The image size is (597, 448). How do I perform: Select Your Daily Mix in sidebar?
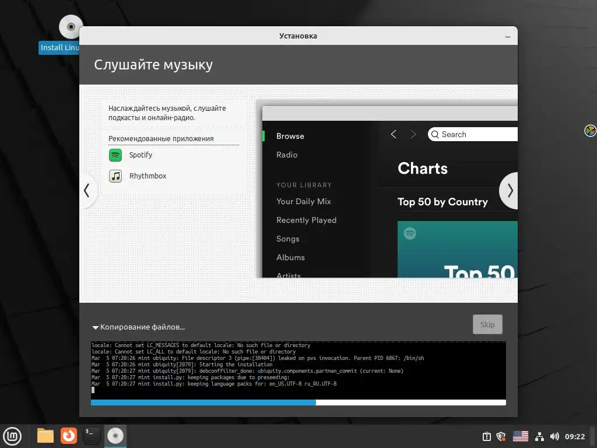point(303,201)
